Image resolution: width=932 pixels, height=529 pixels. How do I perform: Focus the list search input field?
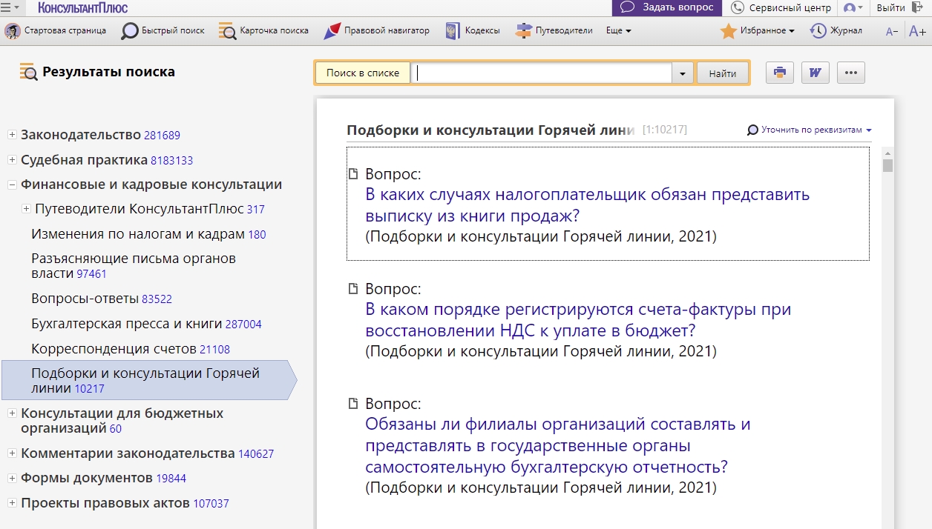(542, 73)
